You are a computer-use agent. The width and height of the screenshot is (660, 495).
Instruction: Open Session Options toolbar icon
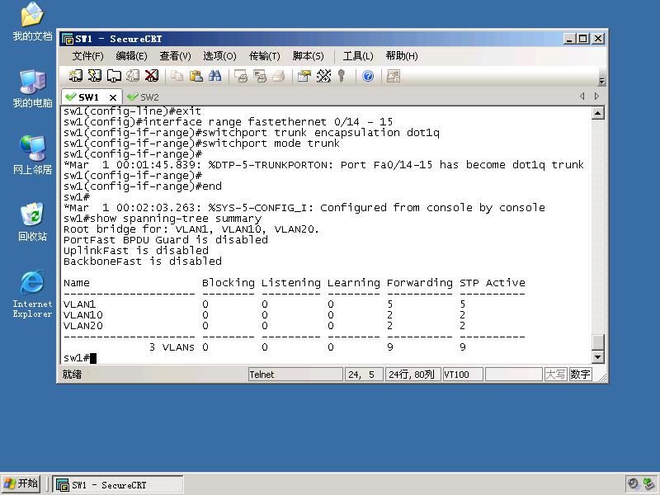click(x=304, y=76)
